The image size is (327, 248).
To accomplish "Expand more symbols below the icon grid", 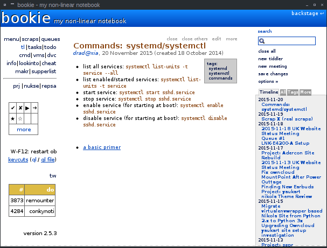I will tap(24, 130).
